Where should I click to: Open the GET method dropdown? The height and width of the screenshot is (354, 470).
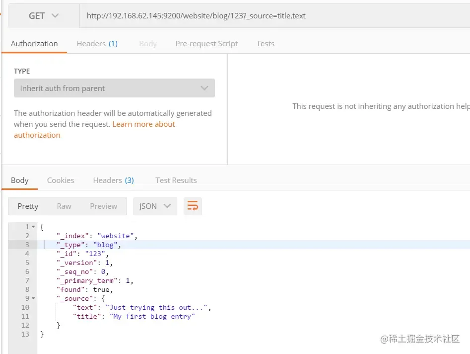click(44, 16)
